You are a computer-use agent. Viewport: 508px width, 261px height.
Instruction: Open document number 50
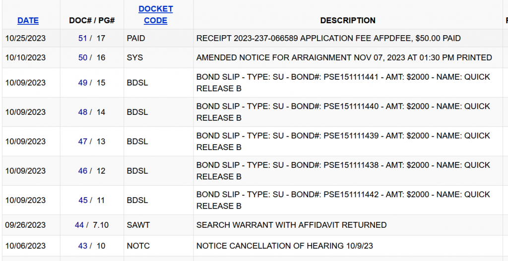pos(83,57)
